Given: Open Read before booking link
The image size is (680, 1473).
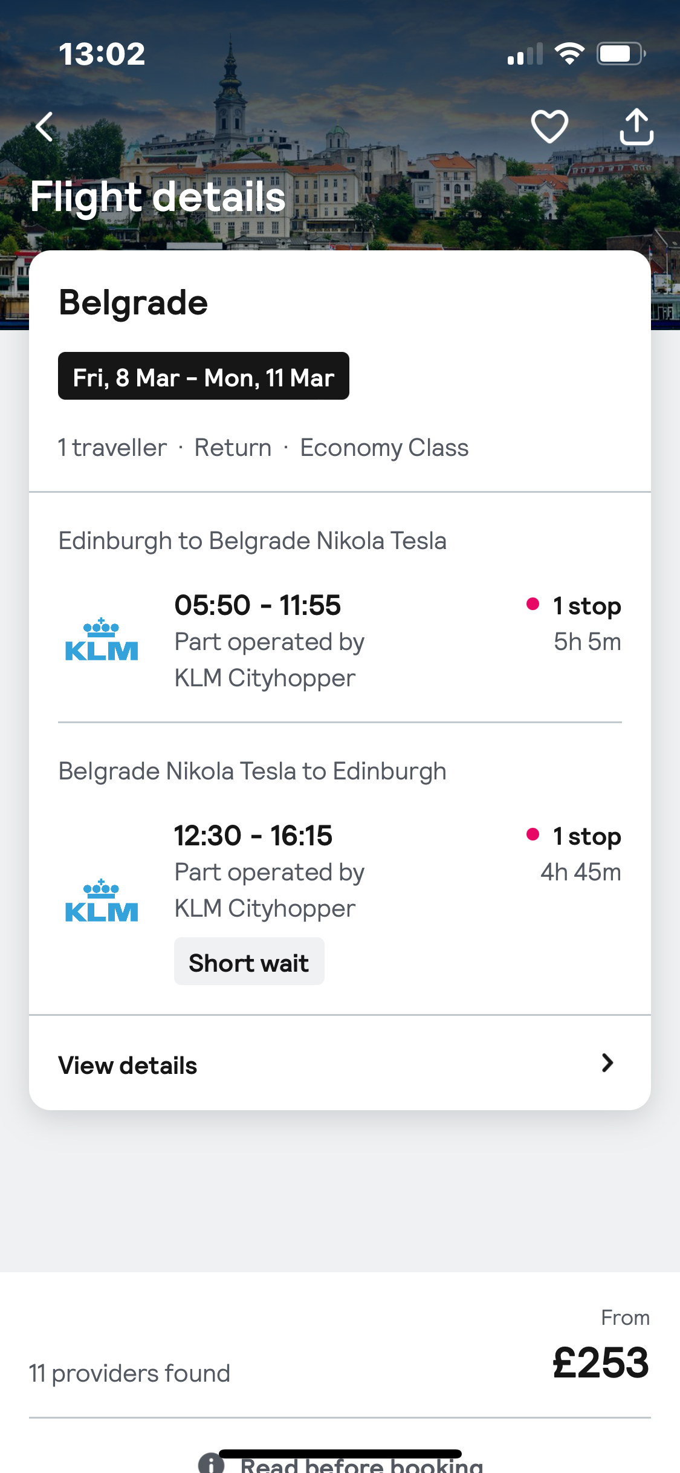Looking at the screenshot, I should click(361, 1466).
